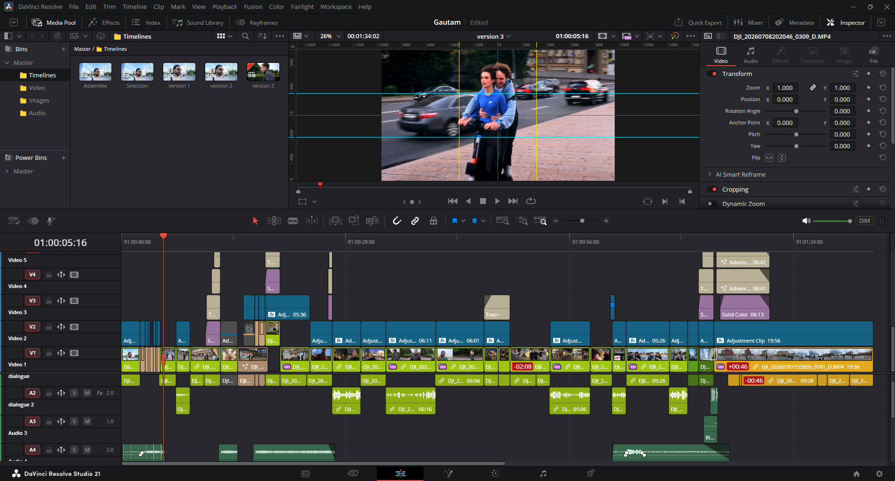The width and height of the screenshot is (895, 481).
Task: Toggle the Cropping enable switch
Action: (x=712, y=189)
